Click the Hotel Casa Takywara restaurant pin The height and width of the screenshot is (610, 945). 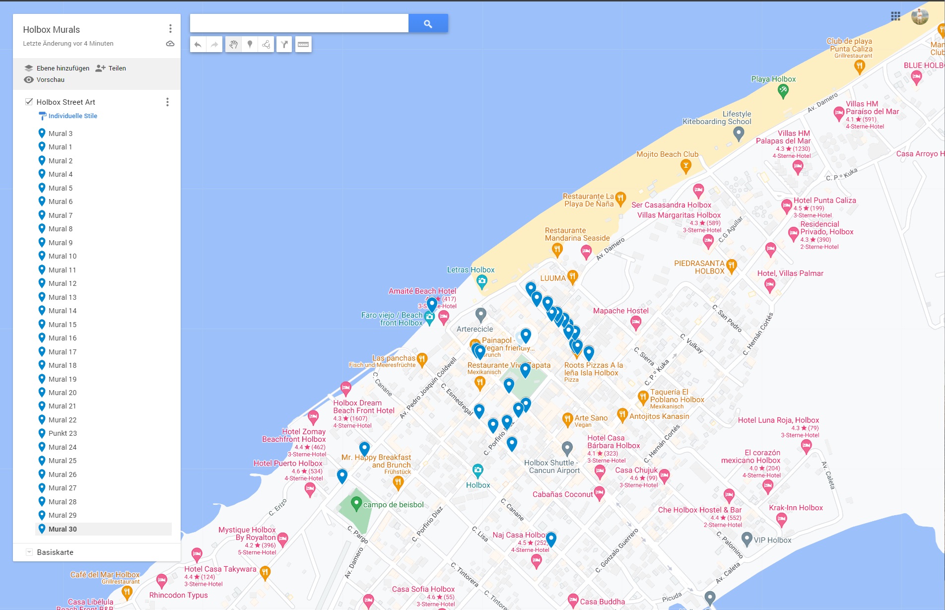pyautogui.click(x=265, y=573)
